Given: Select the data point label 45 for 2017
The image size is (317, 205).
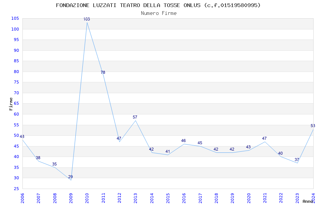Looking at the screenshot, I should (x=200, y=143).
